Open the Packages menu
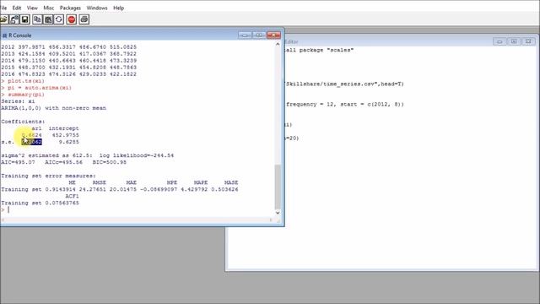The image size is (540, 304). (x=70, y=8)
